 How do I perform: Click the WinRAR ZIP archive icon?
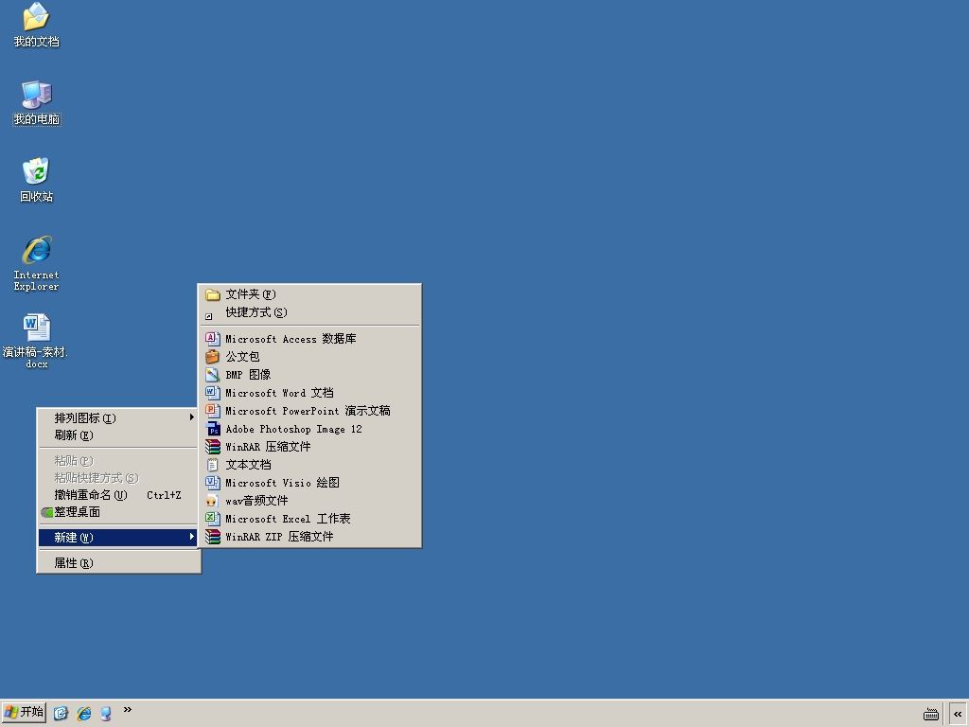[213, 537]
